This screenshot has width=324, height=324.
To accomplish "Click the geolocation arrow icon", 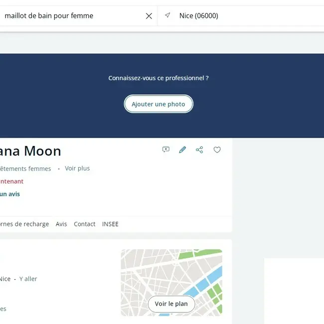I will (167, 15).
